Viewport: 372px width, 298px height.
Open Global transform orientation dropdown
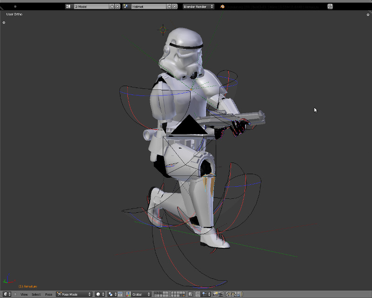(x=141, y=294)
